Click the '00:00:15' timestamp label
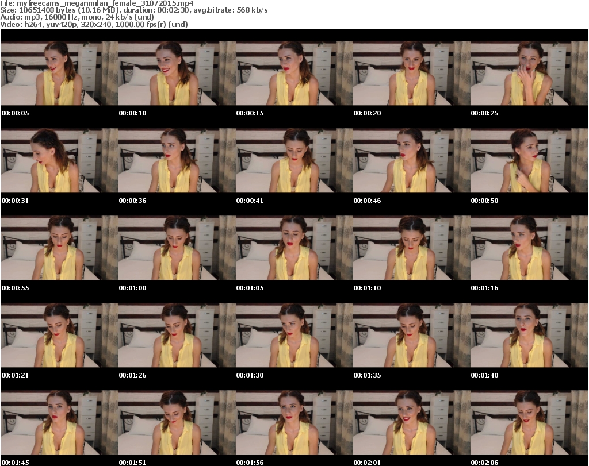Viewport: 589px width, 466px height. (250, 113)
